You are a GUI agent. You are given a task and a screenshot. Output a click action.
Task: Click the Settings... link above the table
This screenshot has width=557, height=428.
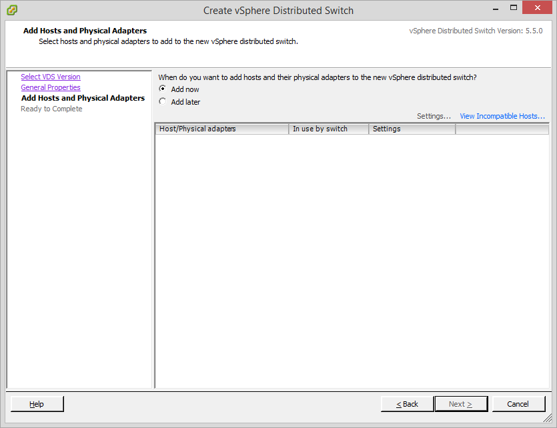[x=434, y=116]
